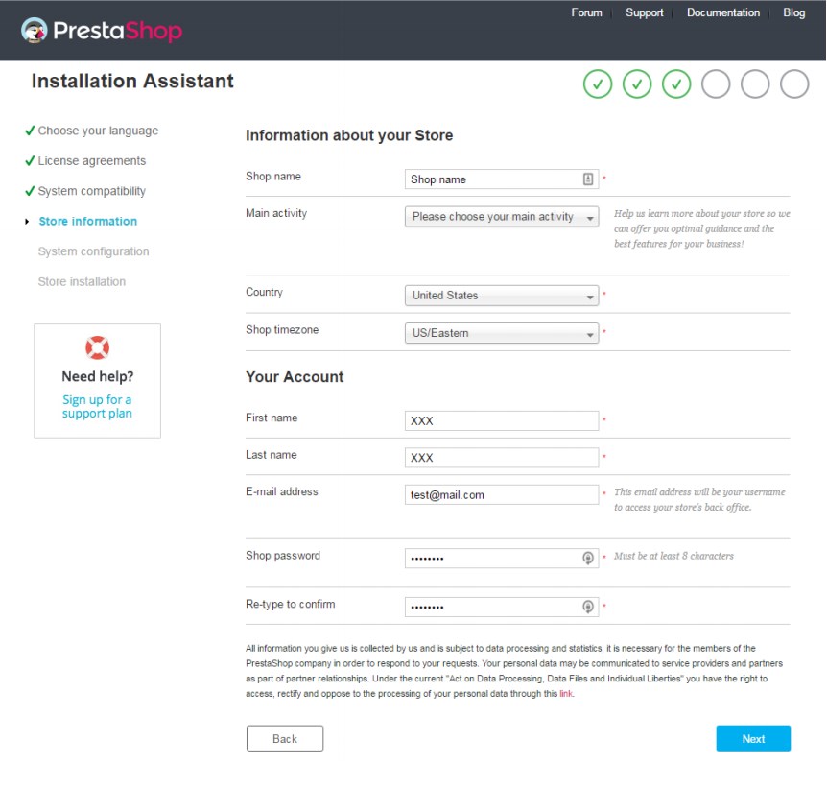
Task: Open the Forum menu link
Action: tap(586, 13)
